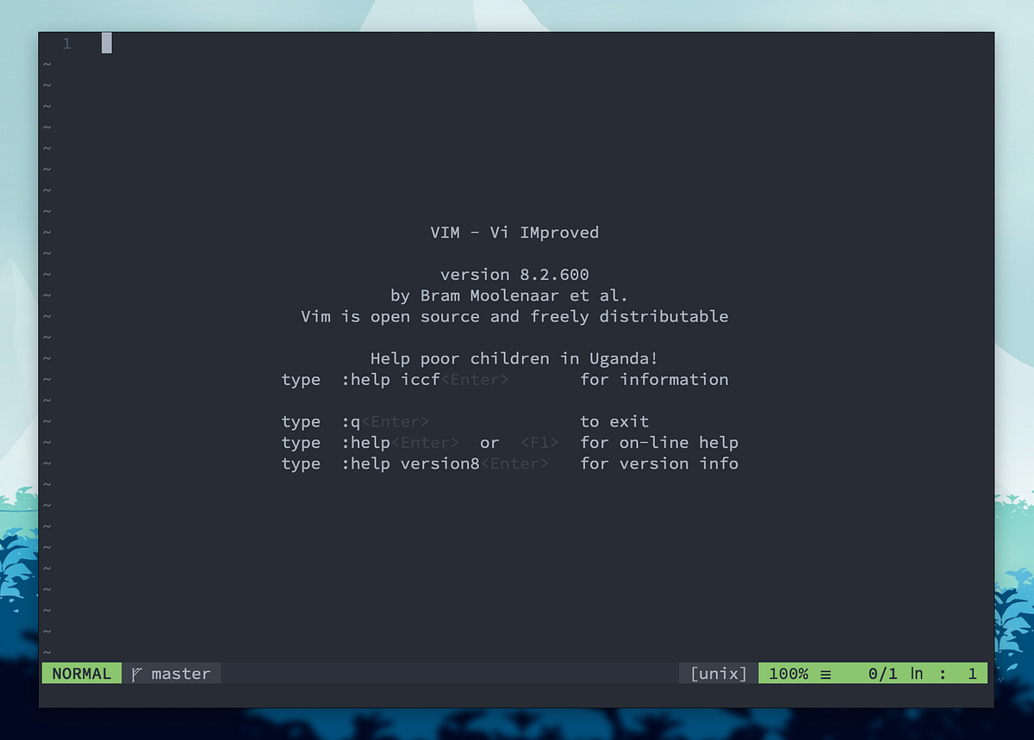Click the NORMAL mode indicator in statusline
This screenshot has width=1034, height=740.
(82, 674)
